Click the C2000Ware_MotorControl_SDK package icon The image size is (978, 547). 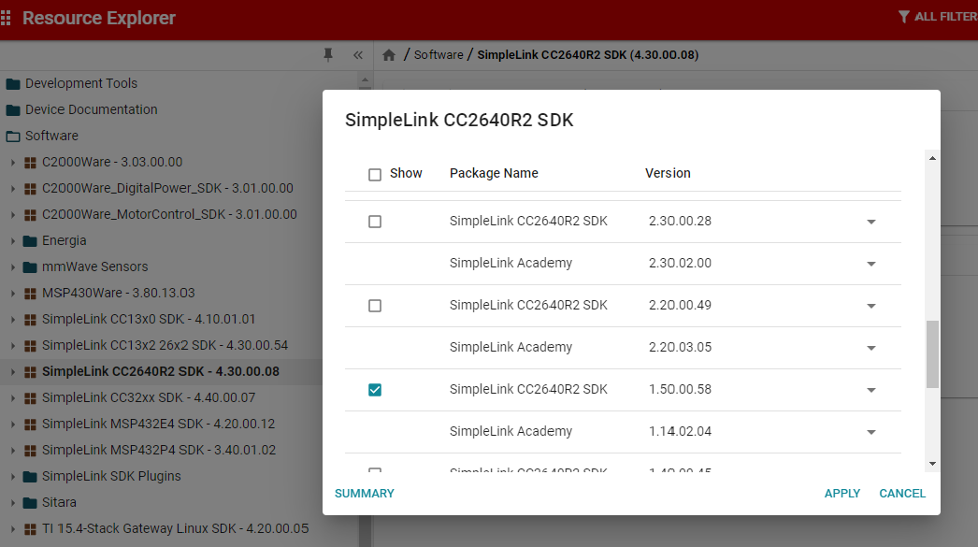point(30,215)
